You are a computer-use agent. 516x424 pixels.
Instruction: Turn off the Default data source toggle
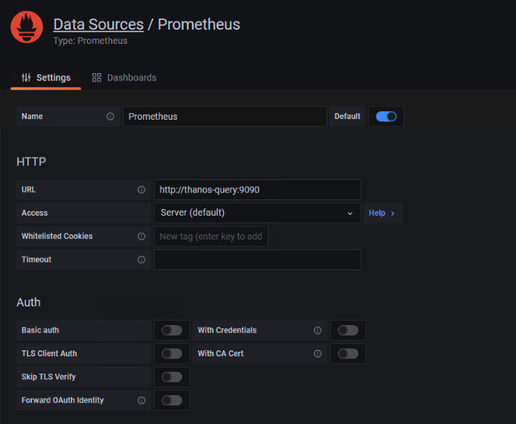point(386,117)
